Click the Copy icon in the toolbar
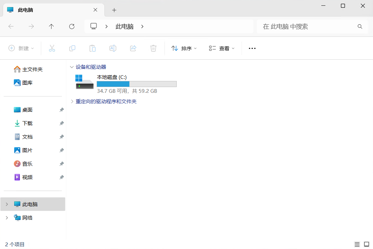The width and height of the screenshot is (373, 249). (72, 48)
